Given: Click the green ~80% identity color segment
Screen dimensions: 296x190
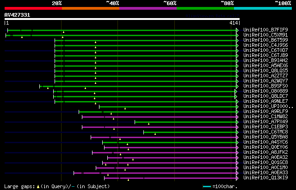Looking at the screenshot, I should click(205, 8).
